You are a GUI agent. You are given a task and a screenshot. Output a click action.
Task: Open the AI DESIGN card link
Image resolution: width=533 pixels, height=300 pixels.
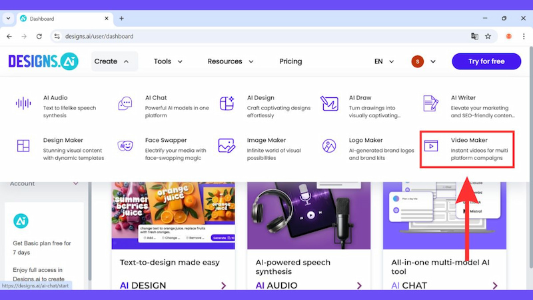point(143,285)
